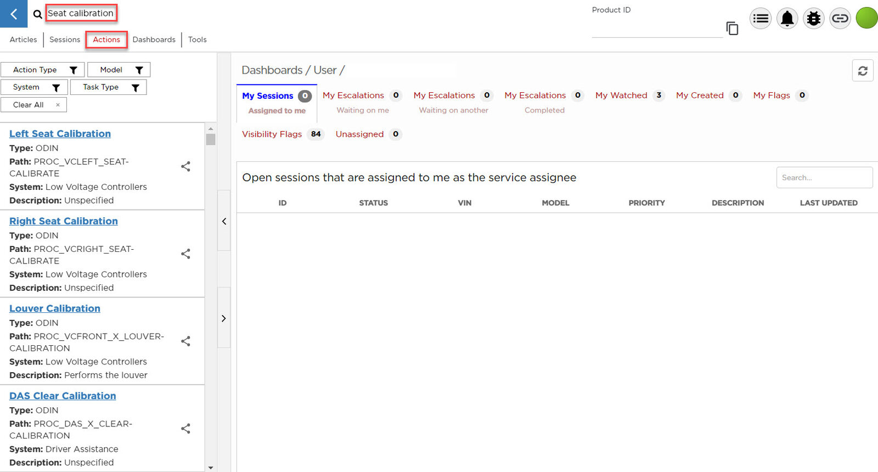This screenshot has width=878, height=472.
Task: Click the bug report icon
Action: coord(813,19)
